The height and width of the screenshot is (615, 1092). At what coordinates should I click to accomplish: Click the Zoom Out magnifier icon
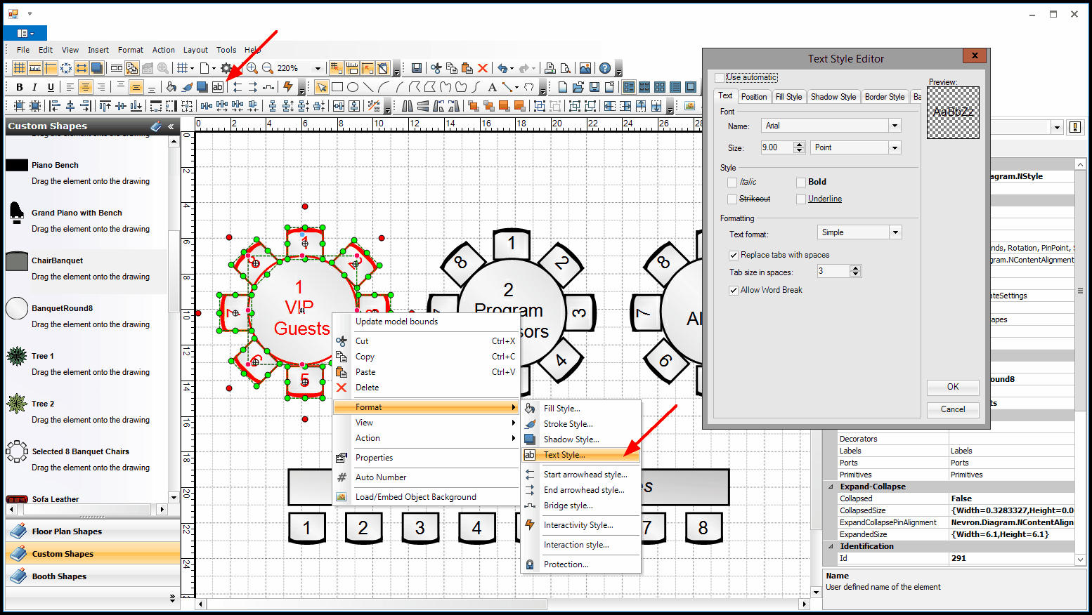pyautogui.click(x=268, y=68)
